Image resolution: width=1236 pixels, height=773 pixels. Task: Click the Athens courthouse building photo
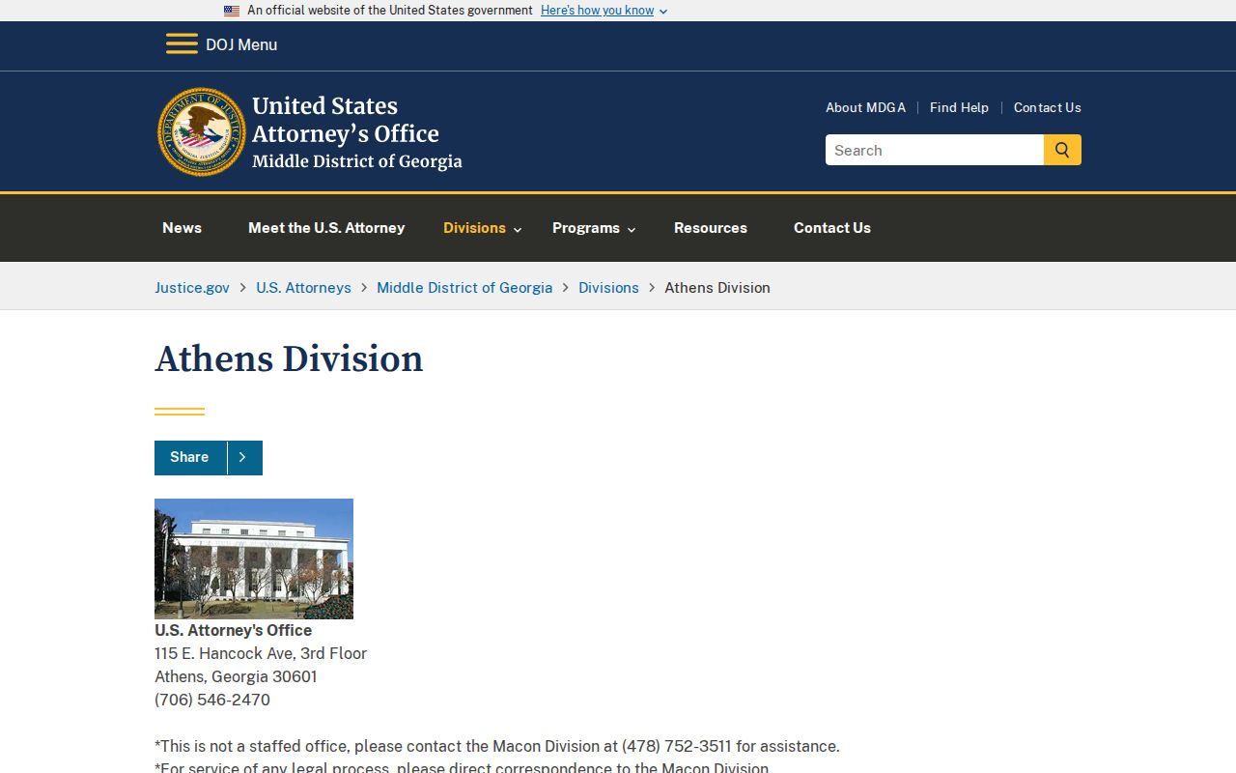[254, 558]
